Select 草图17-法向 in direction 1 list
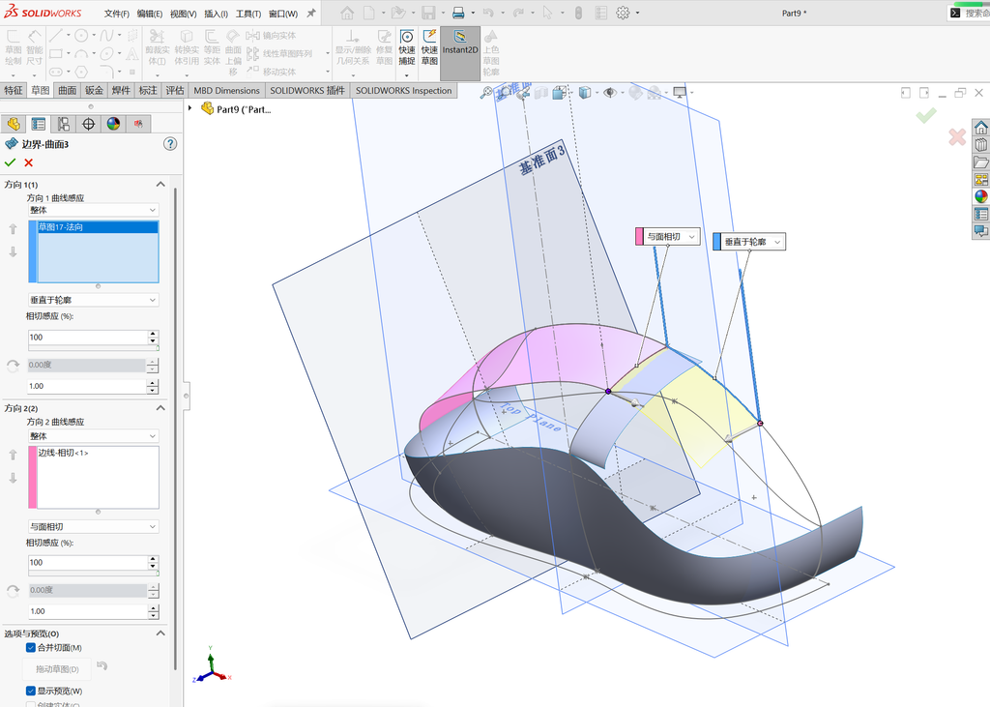990x707 pixels. click(x=98, y=227)
